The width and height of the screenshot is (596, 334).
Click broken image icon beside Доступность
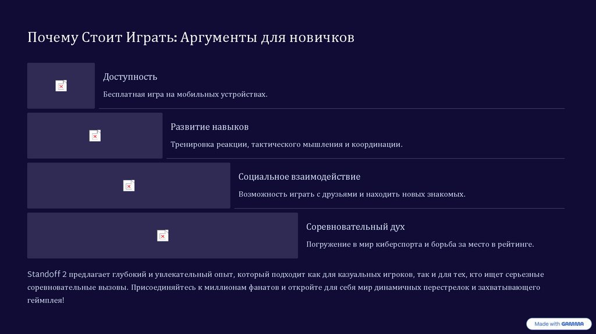pos(61,86)
